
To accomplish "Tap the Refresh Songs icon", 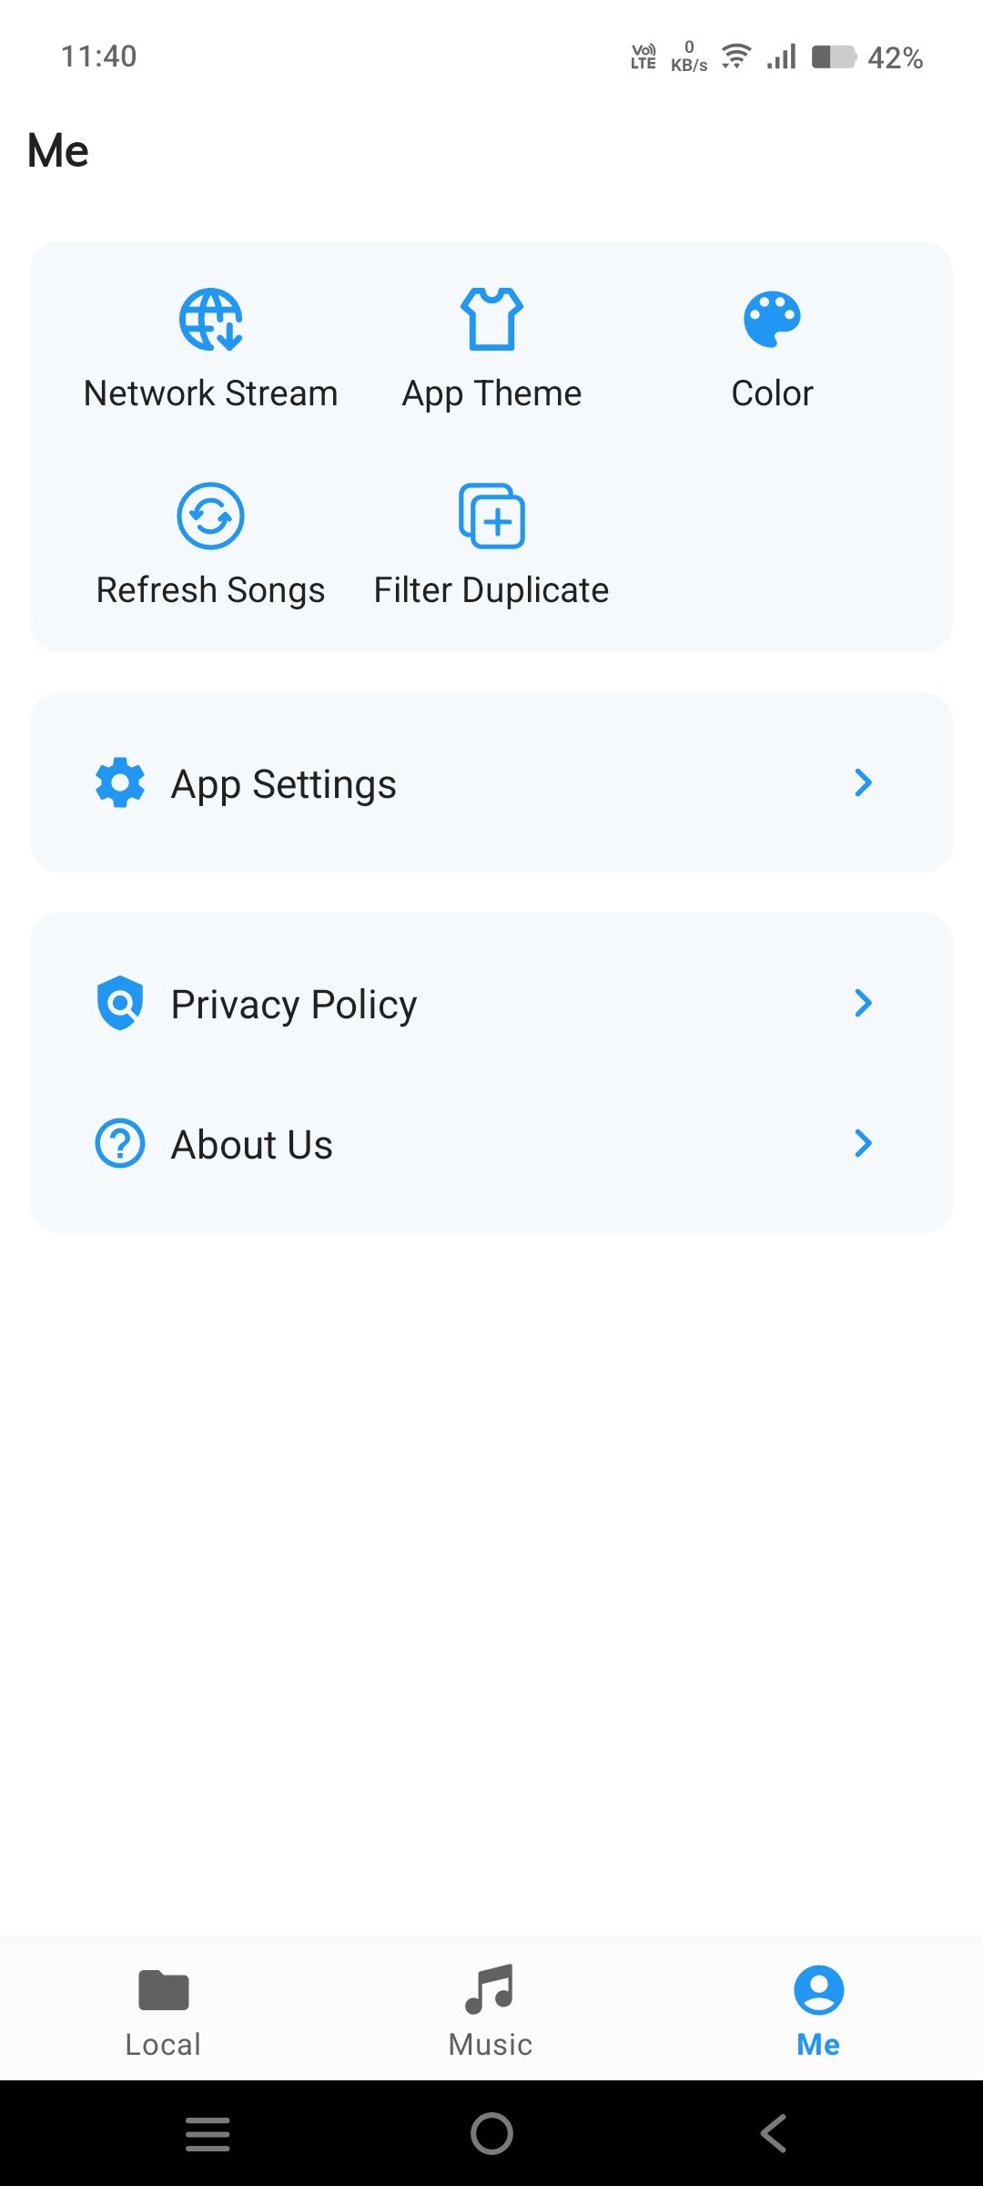I will pos(210,516).
